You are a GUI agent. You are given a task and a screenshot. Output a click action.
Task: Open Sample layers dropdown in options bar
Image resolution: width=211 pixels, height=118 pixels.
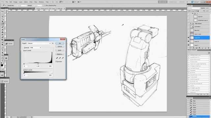tap(37, 6)
